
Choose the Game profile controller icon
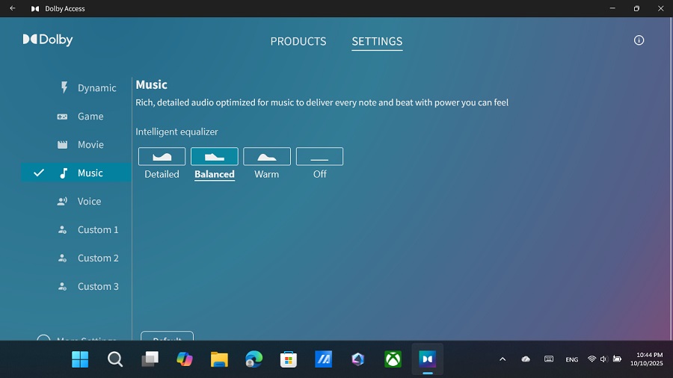click(x=64, y=117)
